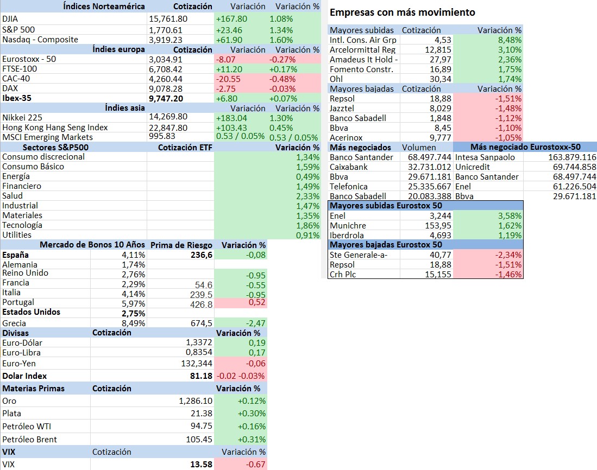Click Iberdrola variation 1,19%
This screenshot has height=470, width=597.
click(x=510, y=236)
